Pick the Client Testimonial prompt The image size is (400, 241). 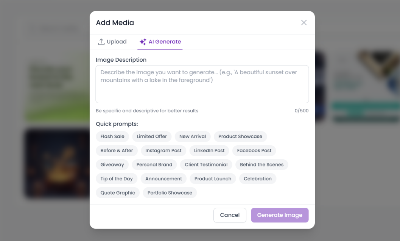pyautogui.click(x=206, y=165)
